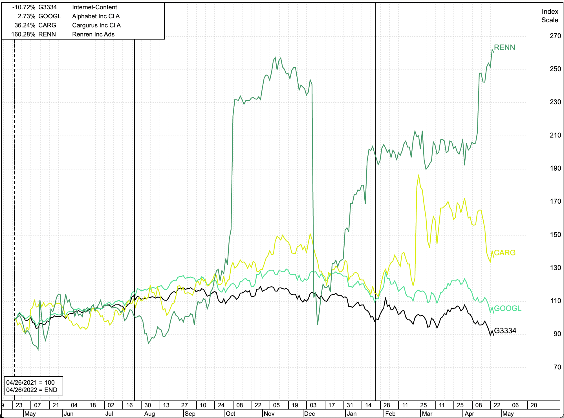Click the CARG line end label
564x418 pixels.
point(504,252)
